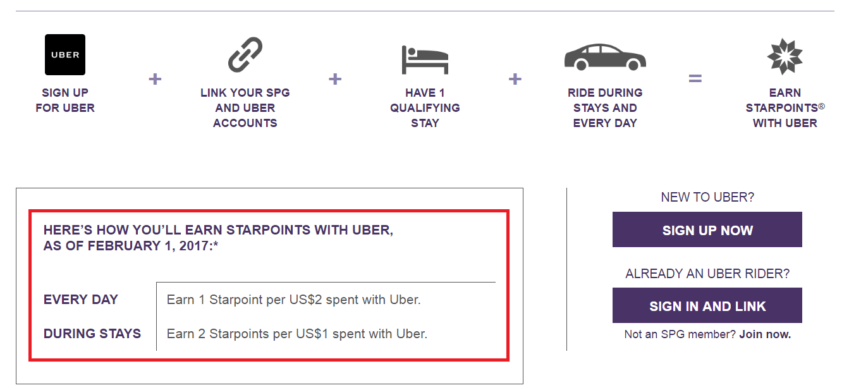Select the Every Day row label

tap(81, 300)
